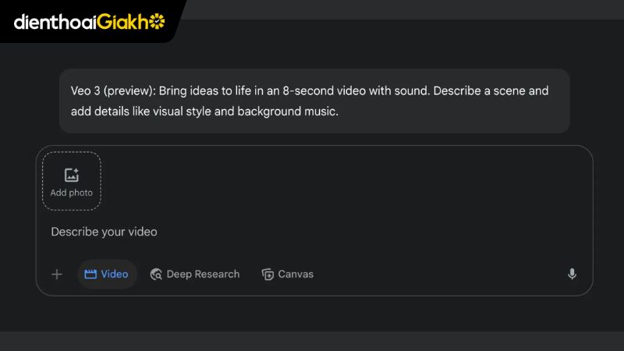Toggle off the highlighted Video mode chip
624x351 pixels.
pos(107,275)
